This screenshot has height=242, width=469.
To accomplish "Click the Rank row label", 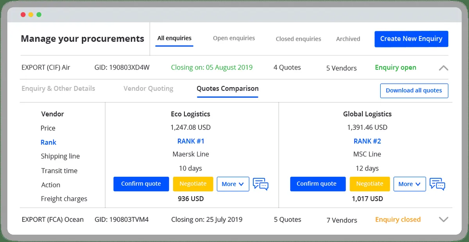I will point(48,142).
